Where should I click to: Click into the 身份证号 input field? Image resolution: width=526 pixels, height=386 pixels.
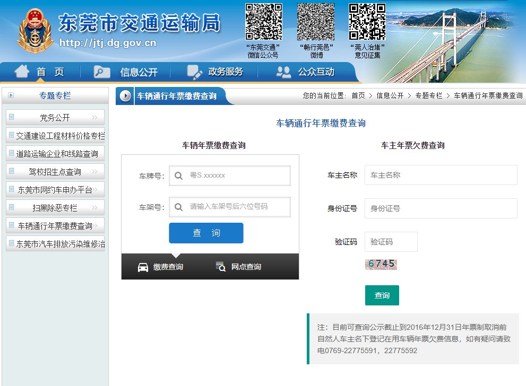pos(441,208)
